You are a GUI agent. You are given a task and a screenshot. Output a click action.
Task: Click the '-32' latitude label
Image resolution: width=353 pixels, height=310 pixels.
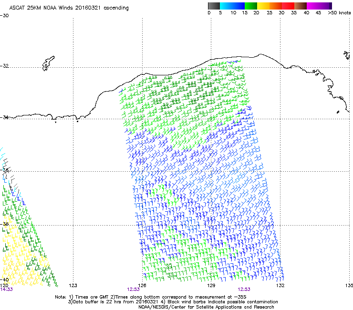[x=4, y=66]
